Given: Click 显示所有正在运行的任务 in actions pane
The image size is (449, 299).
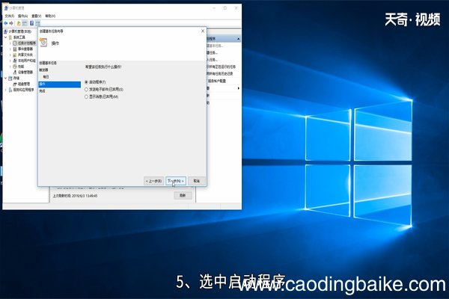Looking at the screenshot, I should coord(222,67).
